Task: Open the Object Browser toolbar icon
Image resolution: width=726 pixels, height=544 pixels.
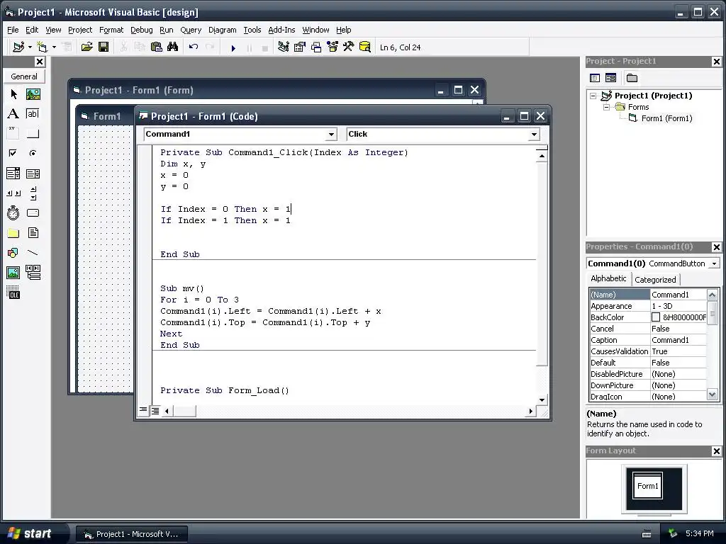Action: click(x=333, y=47)
